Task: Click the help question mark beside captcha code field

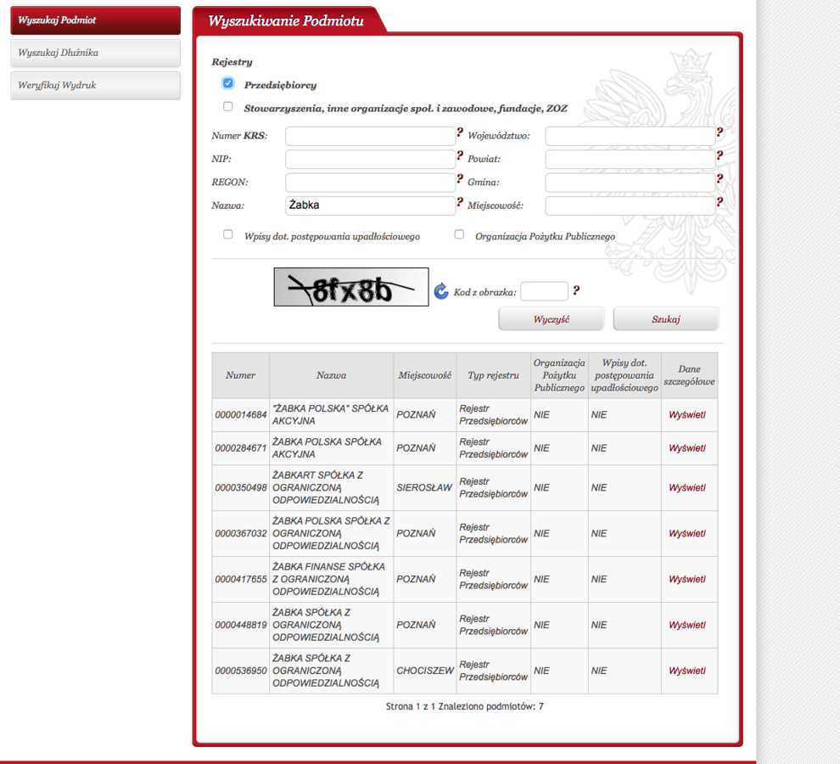Action: pos(576,290)
